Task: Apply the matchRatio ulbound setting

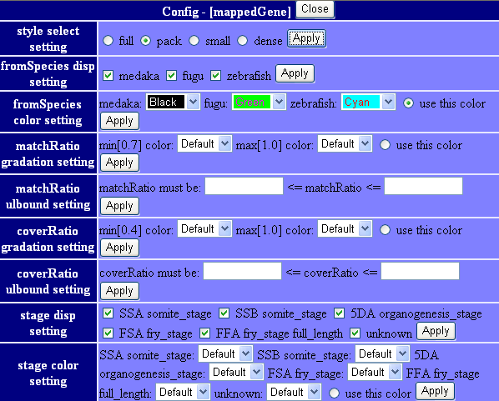Action: [119, 206]
